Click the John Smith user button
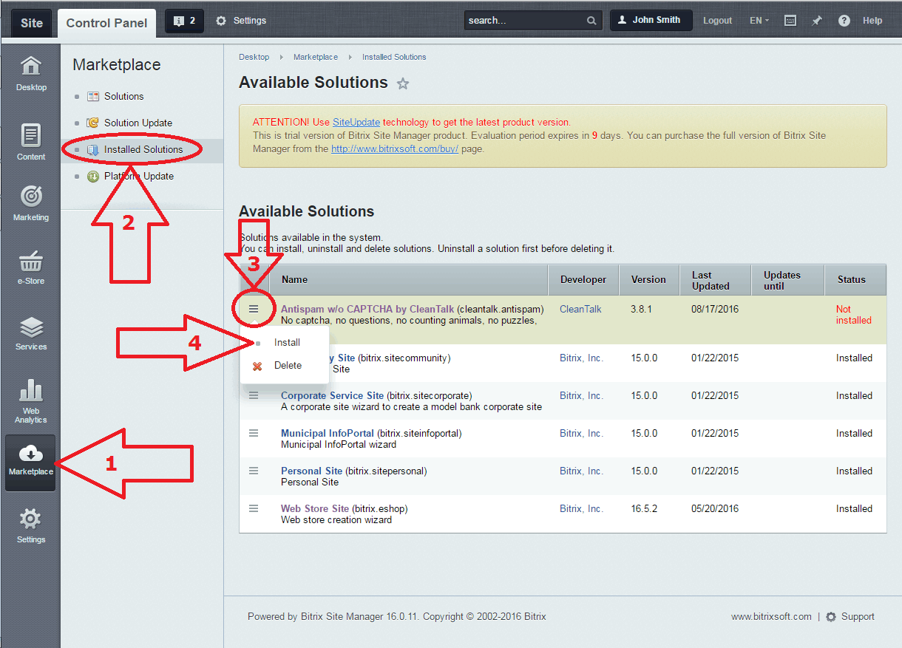Image resolution: width=902 pixels, height=648 pixels. point(651,20)
